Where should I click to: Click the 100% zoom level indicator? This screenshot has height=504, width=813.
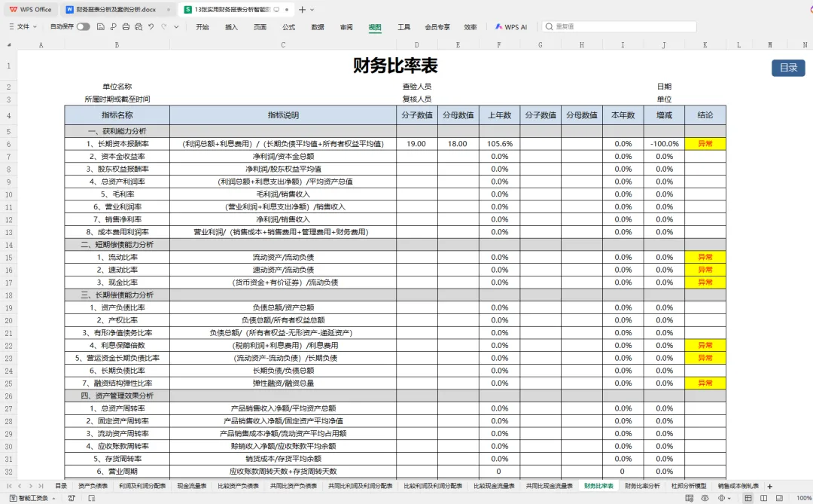804,498
